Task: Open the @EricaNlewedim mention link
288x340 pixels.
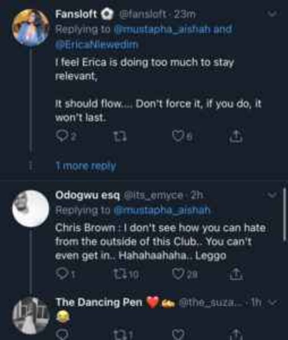Action: tap(96, 45)
